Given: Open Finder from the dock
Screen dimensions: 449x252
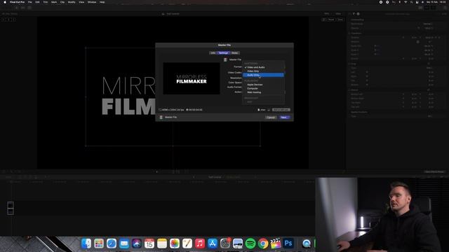Looking at the screenshot, I should coord(86,244).
